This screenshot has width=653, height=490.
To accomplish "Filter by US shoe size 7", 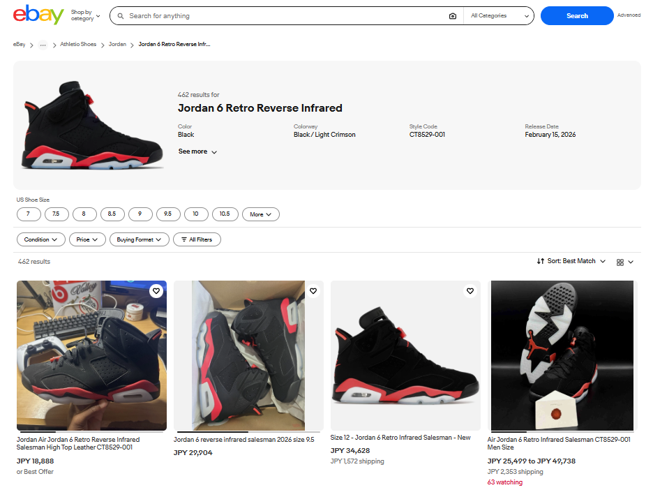I will (29, 214).
